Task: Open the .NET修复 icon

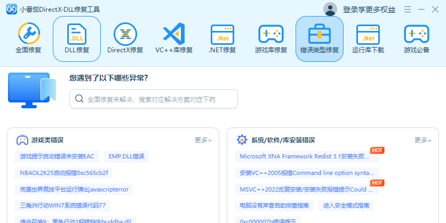Action: [222, 35]
